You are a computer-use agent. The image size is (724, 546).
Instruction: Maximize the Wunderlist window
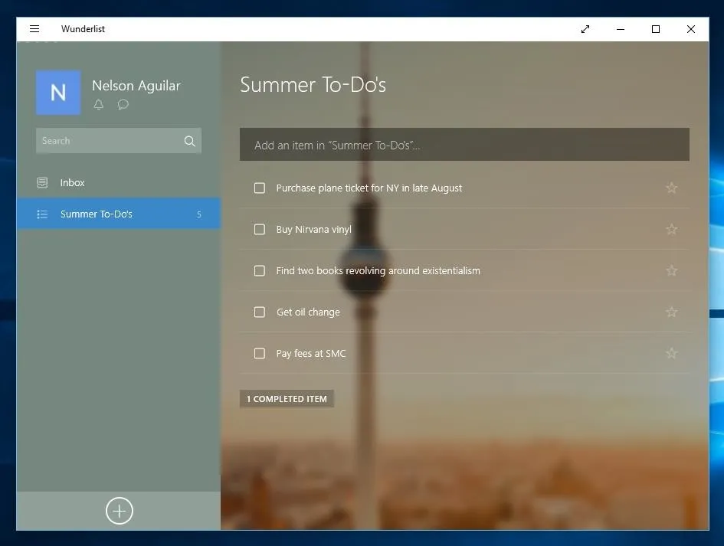(656, 29)
